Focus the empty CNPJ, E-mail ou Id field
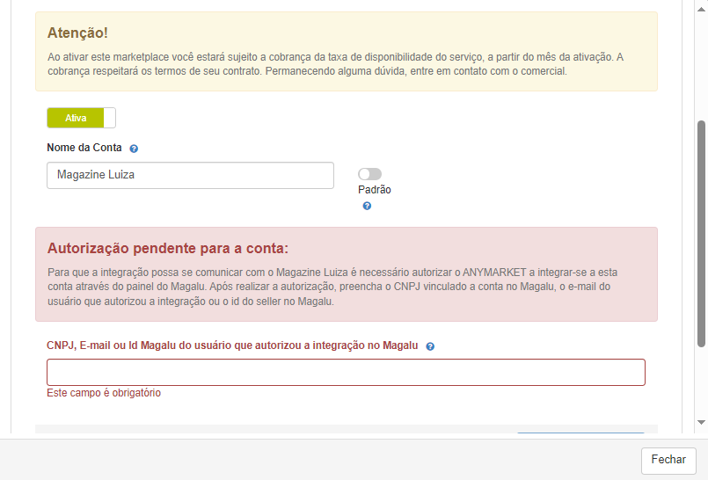 (x=346, y=372)
